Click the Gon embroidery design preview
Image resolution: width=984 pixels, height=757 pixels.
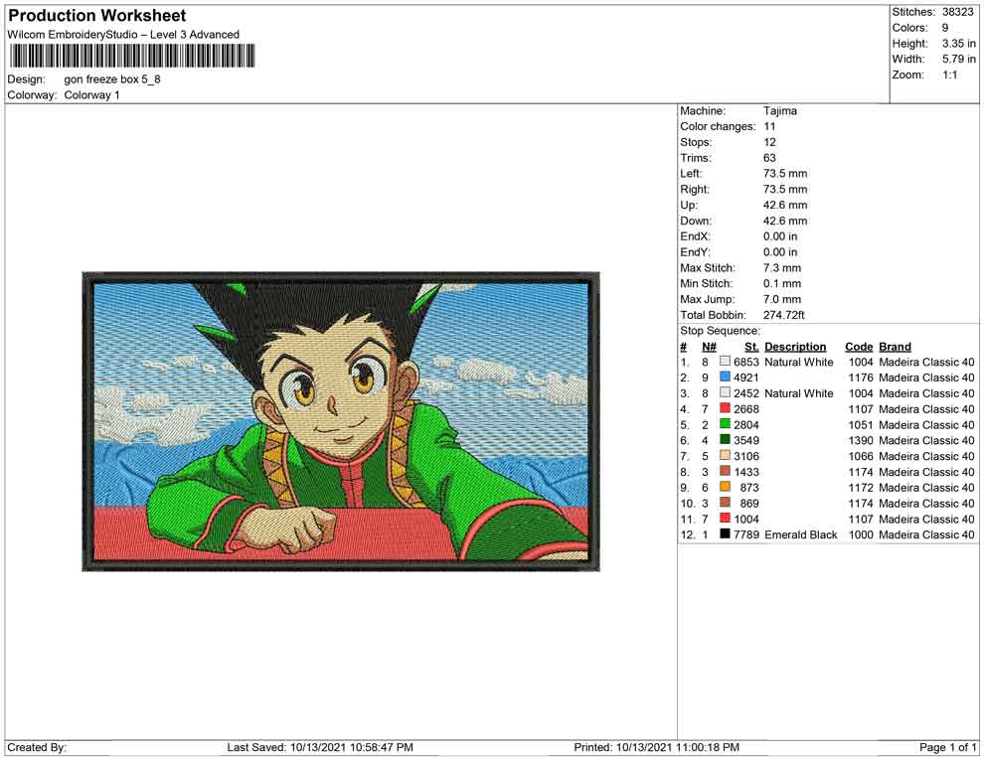[341, 421]
